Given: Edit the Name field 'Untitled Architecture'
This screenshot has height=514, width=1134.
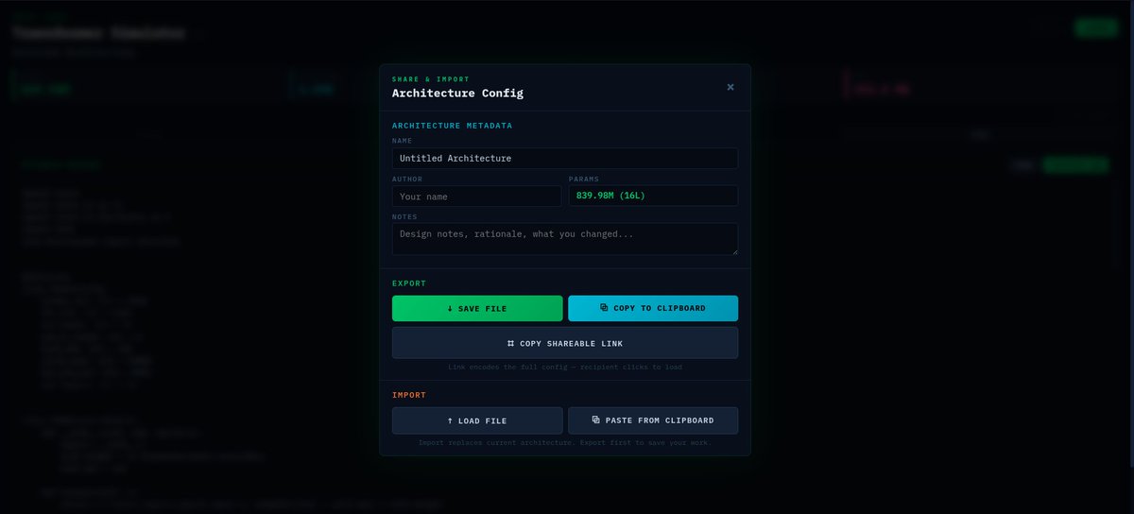Looking at the screenshot, I should coord(565,158).
